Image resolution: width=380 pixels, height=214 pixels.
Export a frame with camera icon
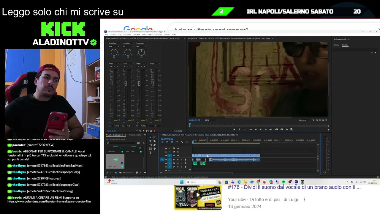click(287, 129)
